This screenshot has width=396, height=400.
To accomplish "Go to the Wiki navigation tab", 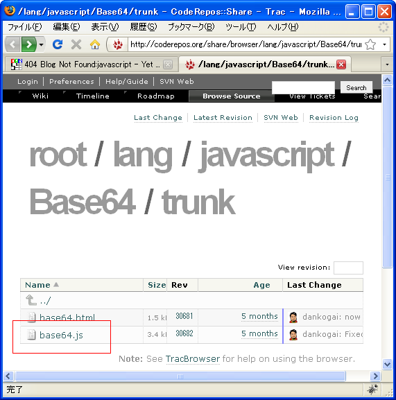I will (40, 96).
